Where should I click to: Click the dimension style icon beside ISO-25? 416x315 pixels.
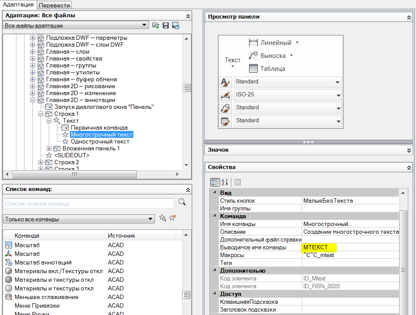click(226, 95)
